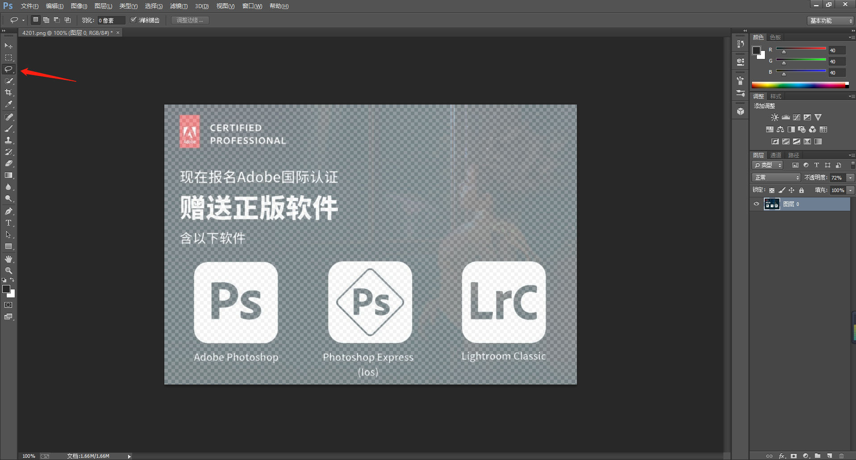Open the Color panel flyout menu
This screenshot has width=856, height=460.
[852, 37]
